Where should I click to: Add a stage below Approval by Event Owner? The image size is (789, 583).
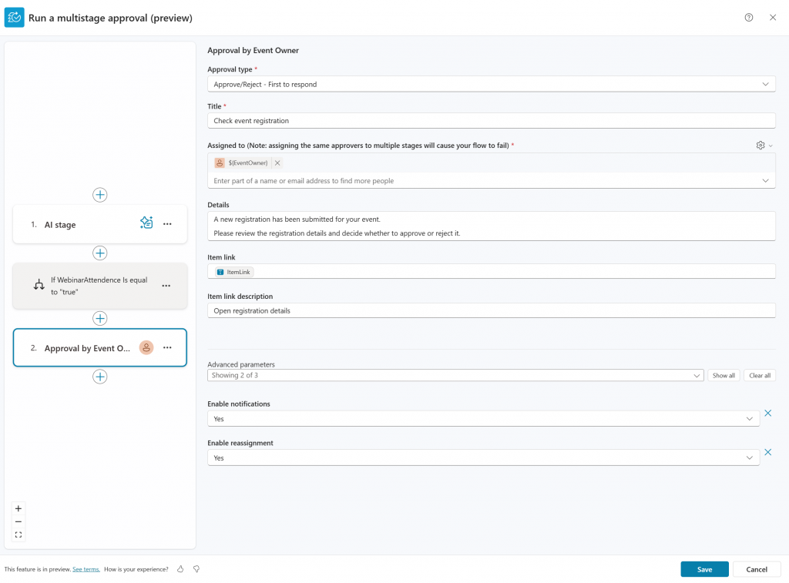[99, 377]
